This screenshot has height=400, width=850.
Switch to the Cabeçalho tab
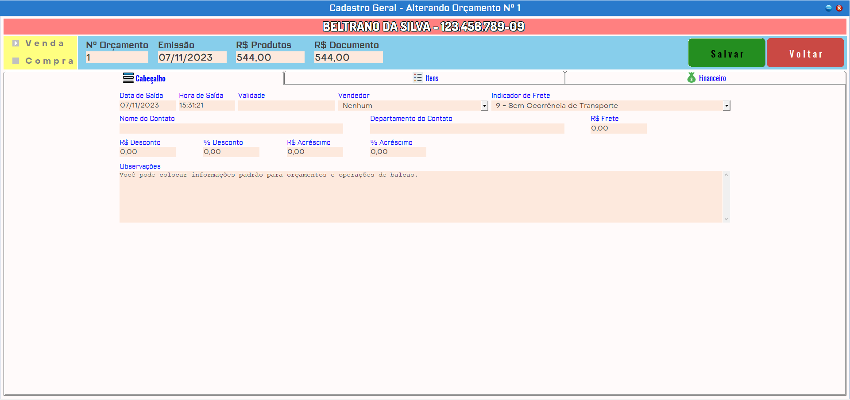[x=144, y=78]
